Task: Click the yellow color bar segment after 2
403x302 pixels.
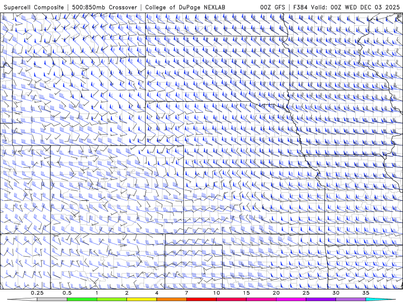Action: 142,299
